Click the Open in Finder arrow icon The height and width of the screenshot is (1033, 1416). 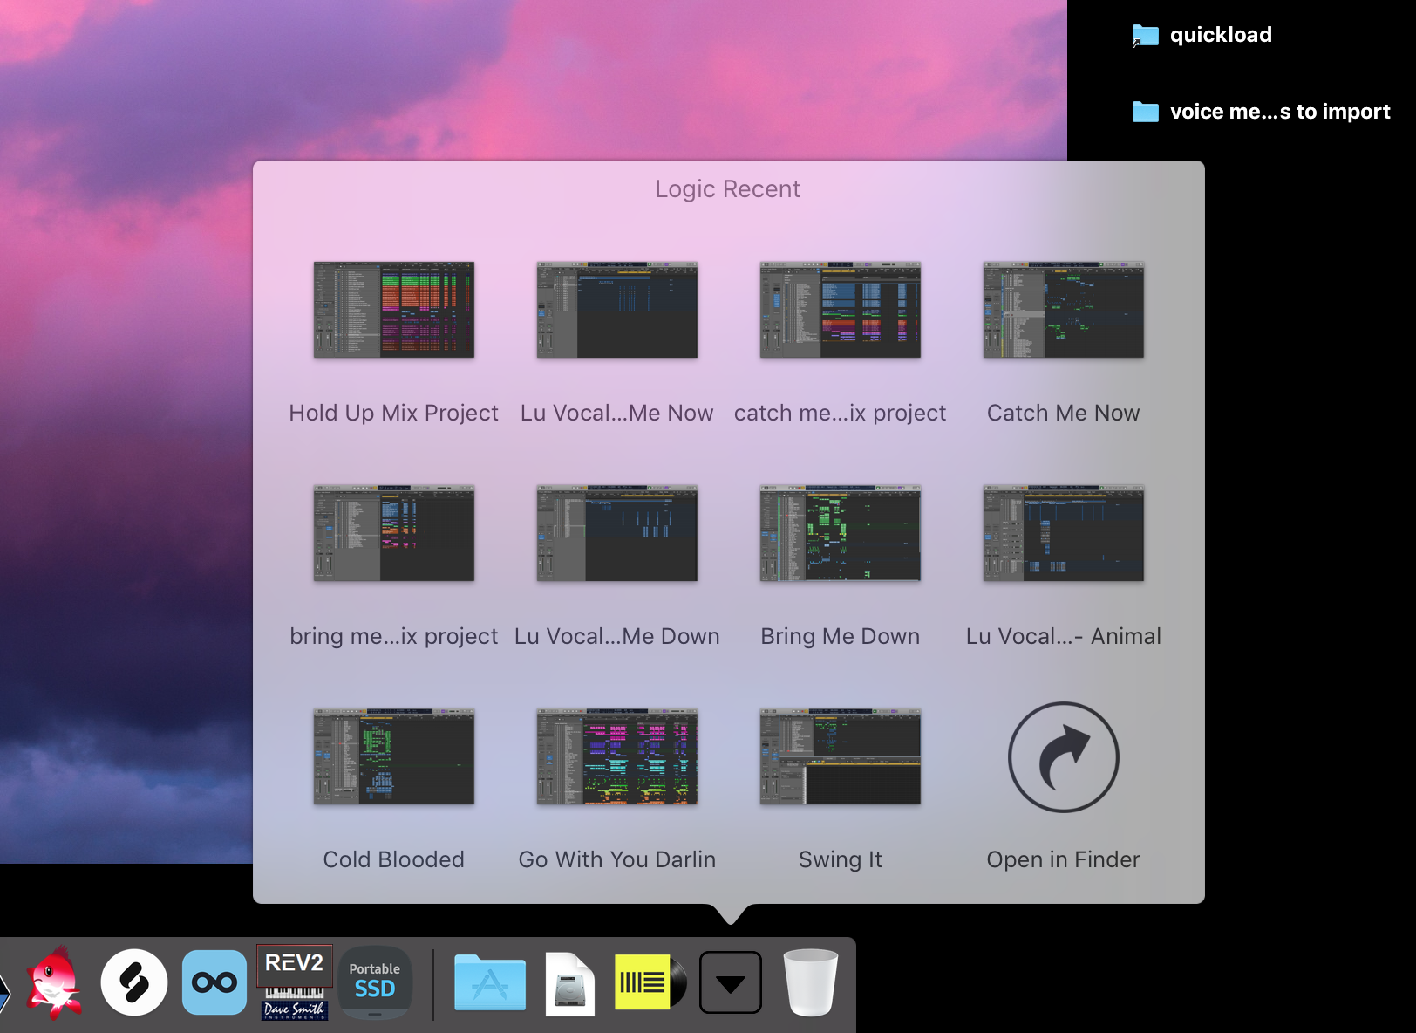click(x=1064, y=757)
